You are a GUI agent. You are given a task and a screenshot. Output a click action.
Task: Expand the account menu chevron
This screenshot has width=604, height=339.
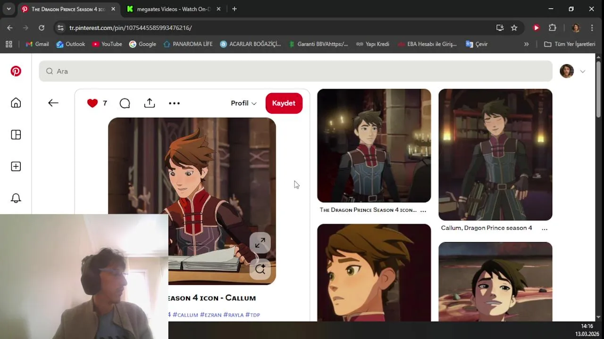(x=583, y=72)
